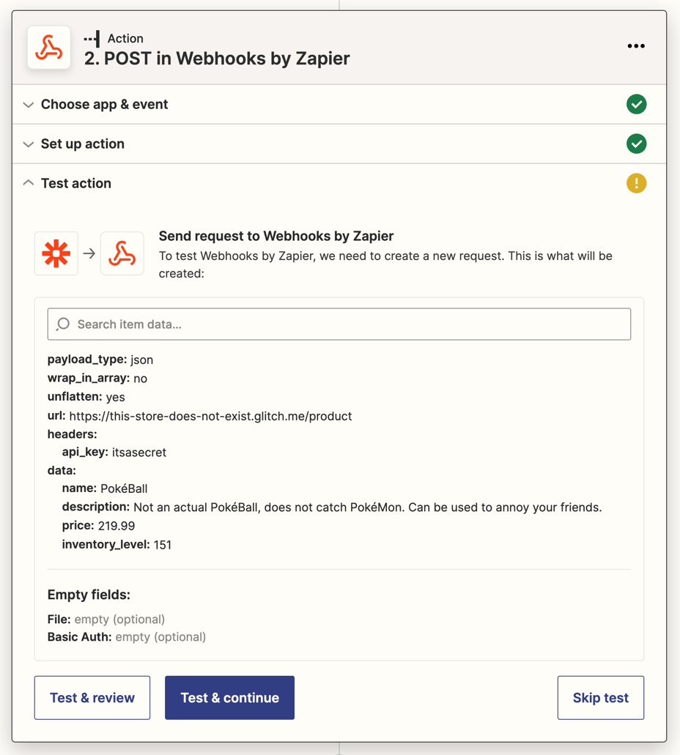Click the green checkmark for Choose app & event
The width and height of the screenshot is (680, 755).
coord(636,105)
